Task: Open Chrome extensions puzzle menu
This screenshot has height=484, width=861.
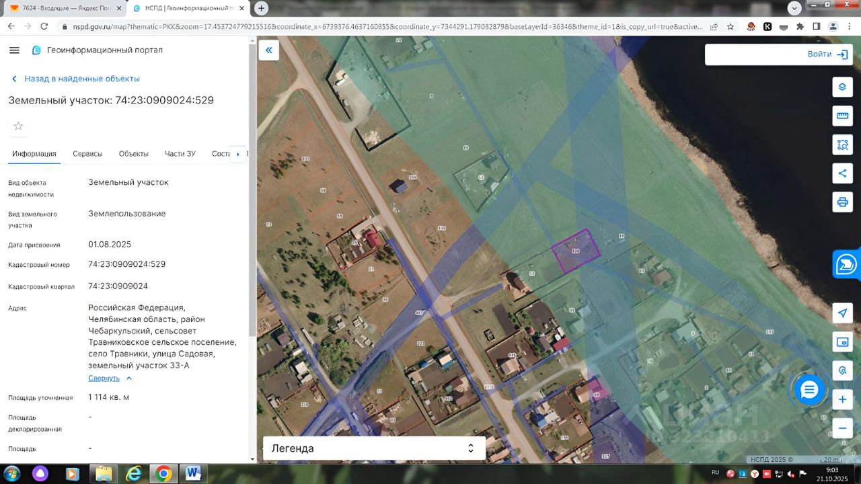Action: pos(800,27)
